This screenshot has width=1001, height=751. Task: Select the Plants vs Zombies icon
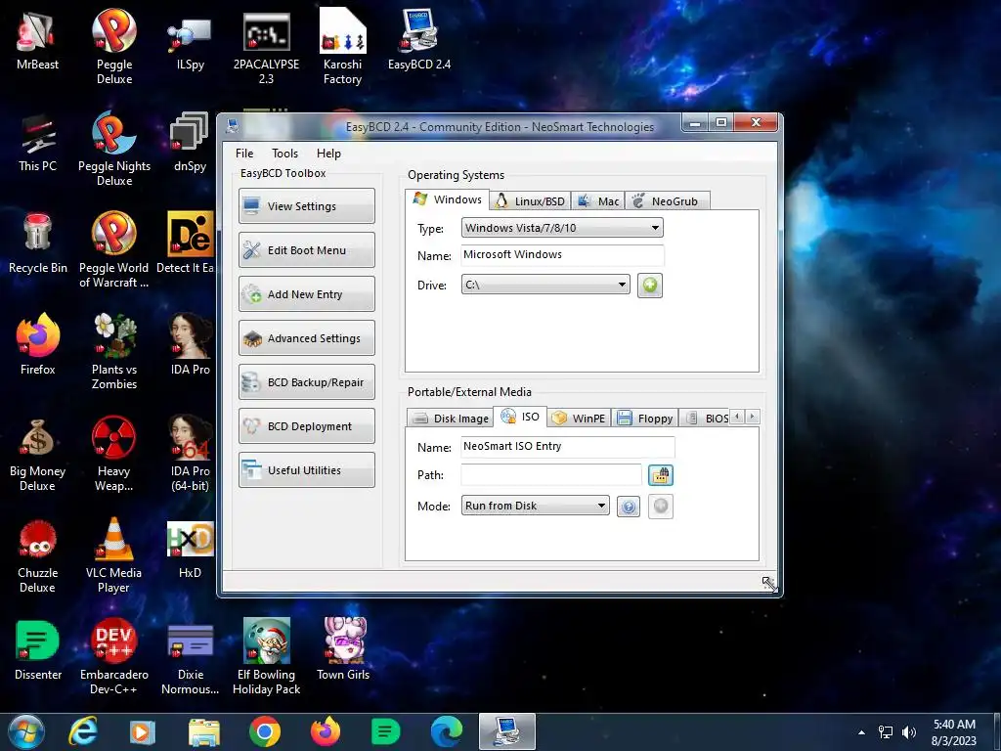point(114,351)
